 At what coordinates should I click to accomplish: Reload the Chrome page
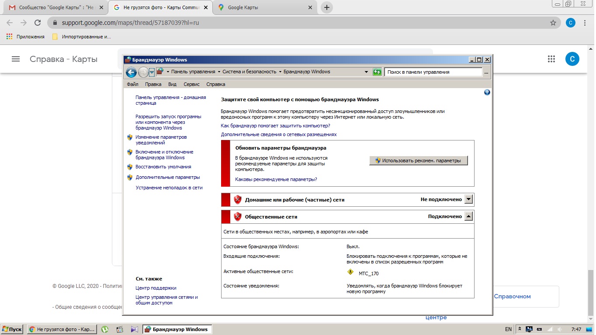point(38,23)
